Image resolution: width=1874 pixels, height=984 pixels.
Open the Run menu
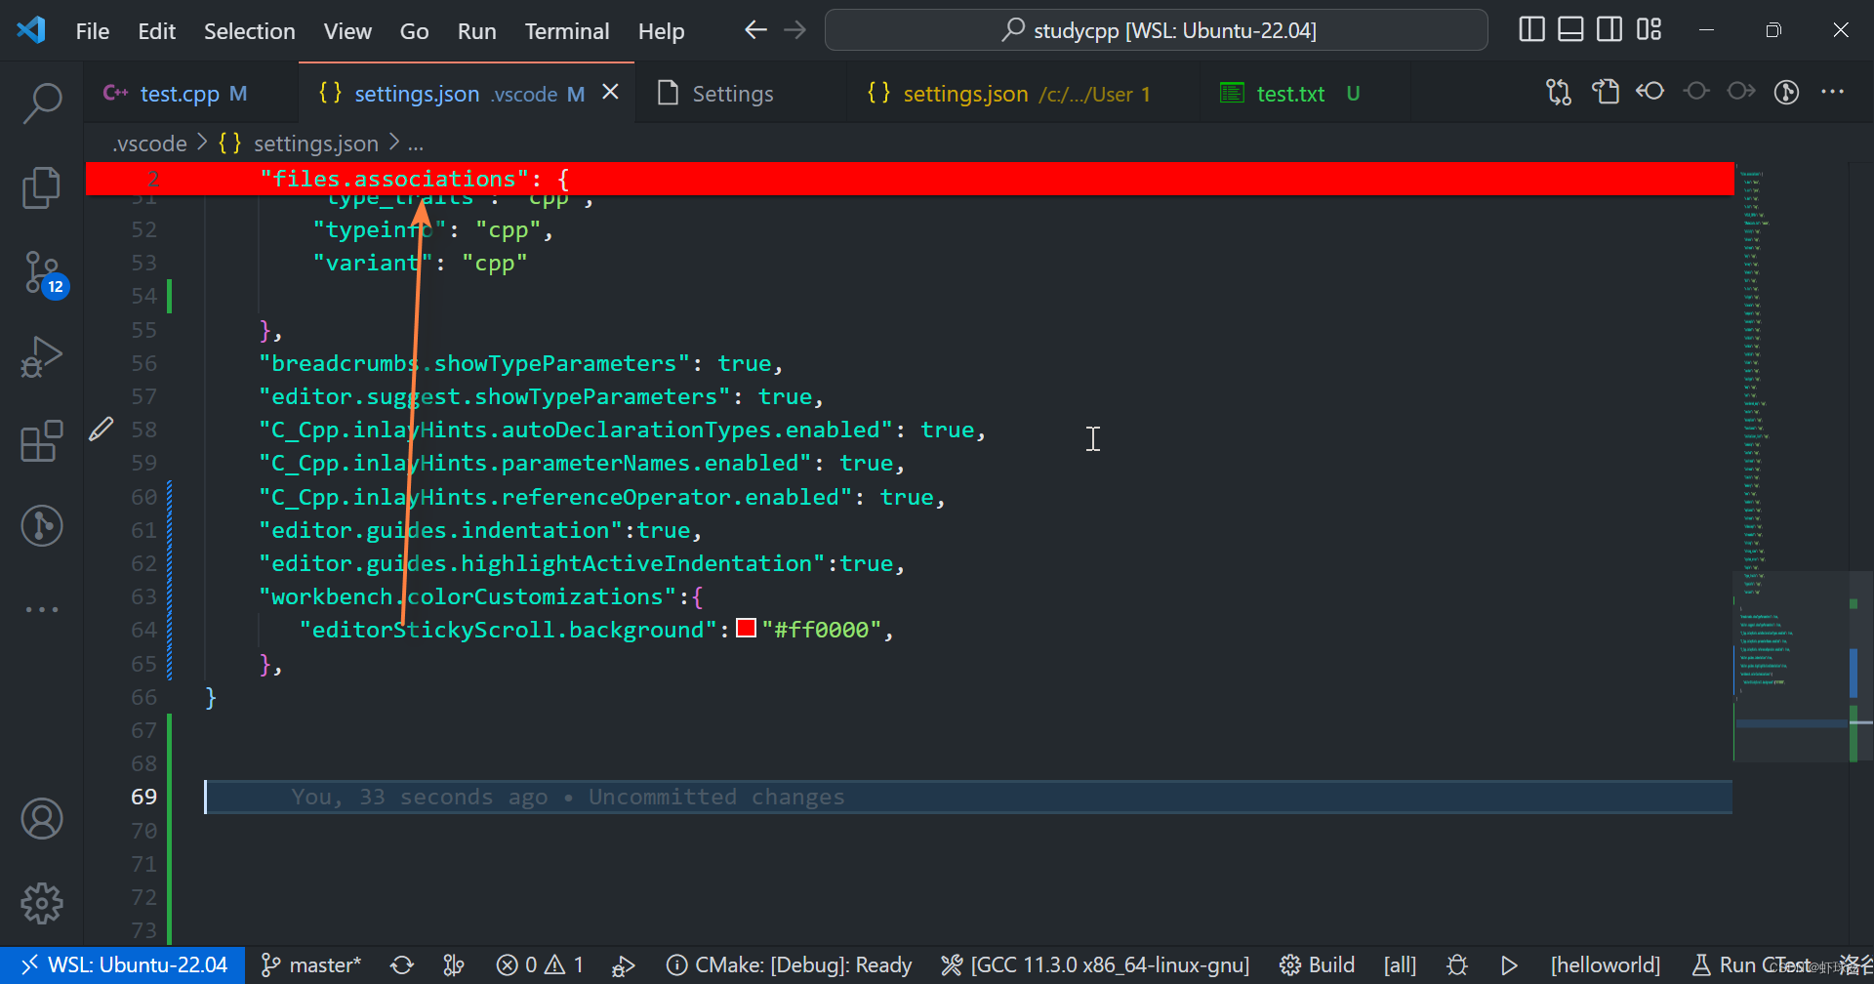click(476, 31)
